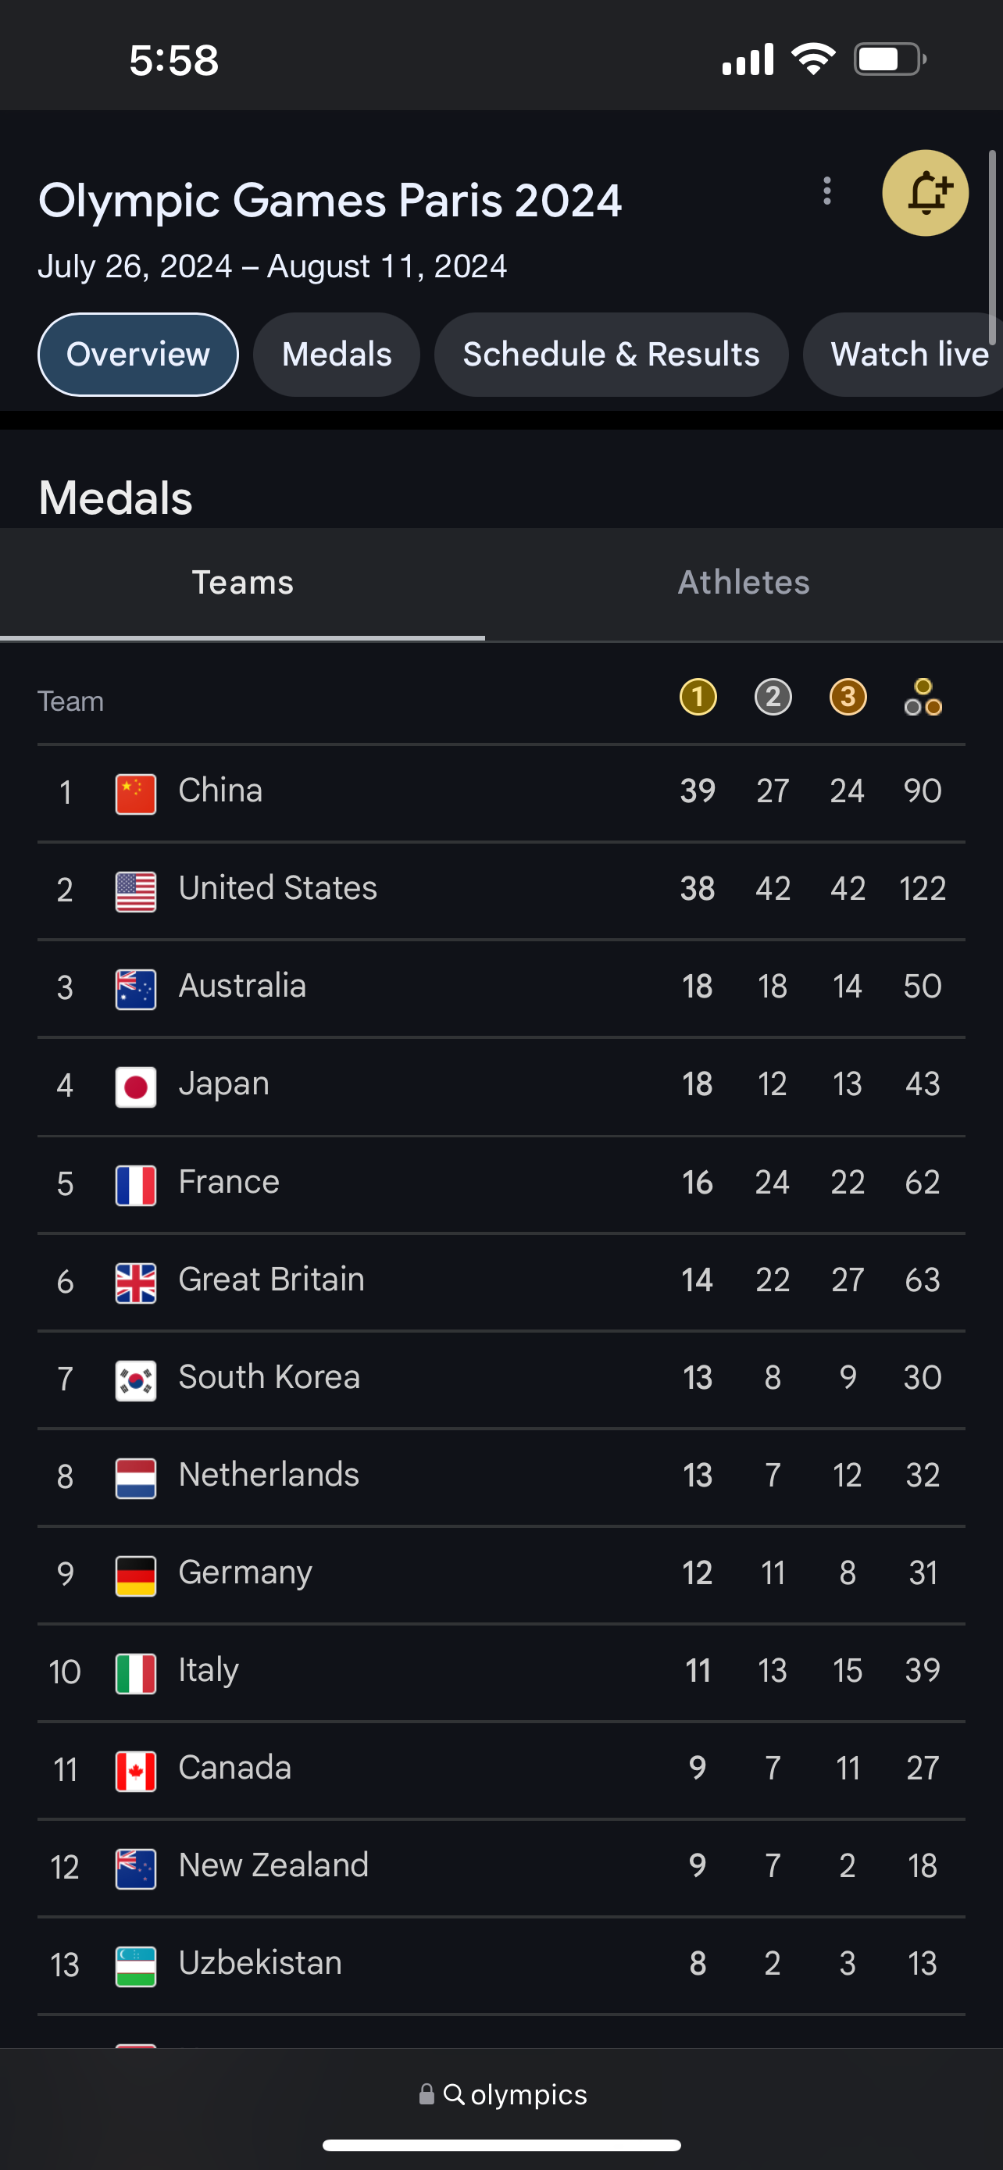Click the page scrollbar on right edge
This screenshot has width=1003, height=2170.
[992, 248]
